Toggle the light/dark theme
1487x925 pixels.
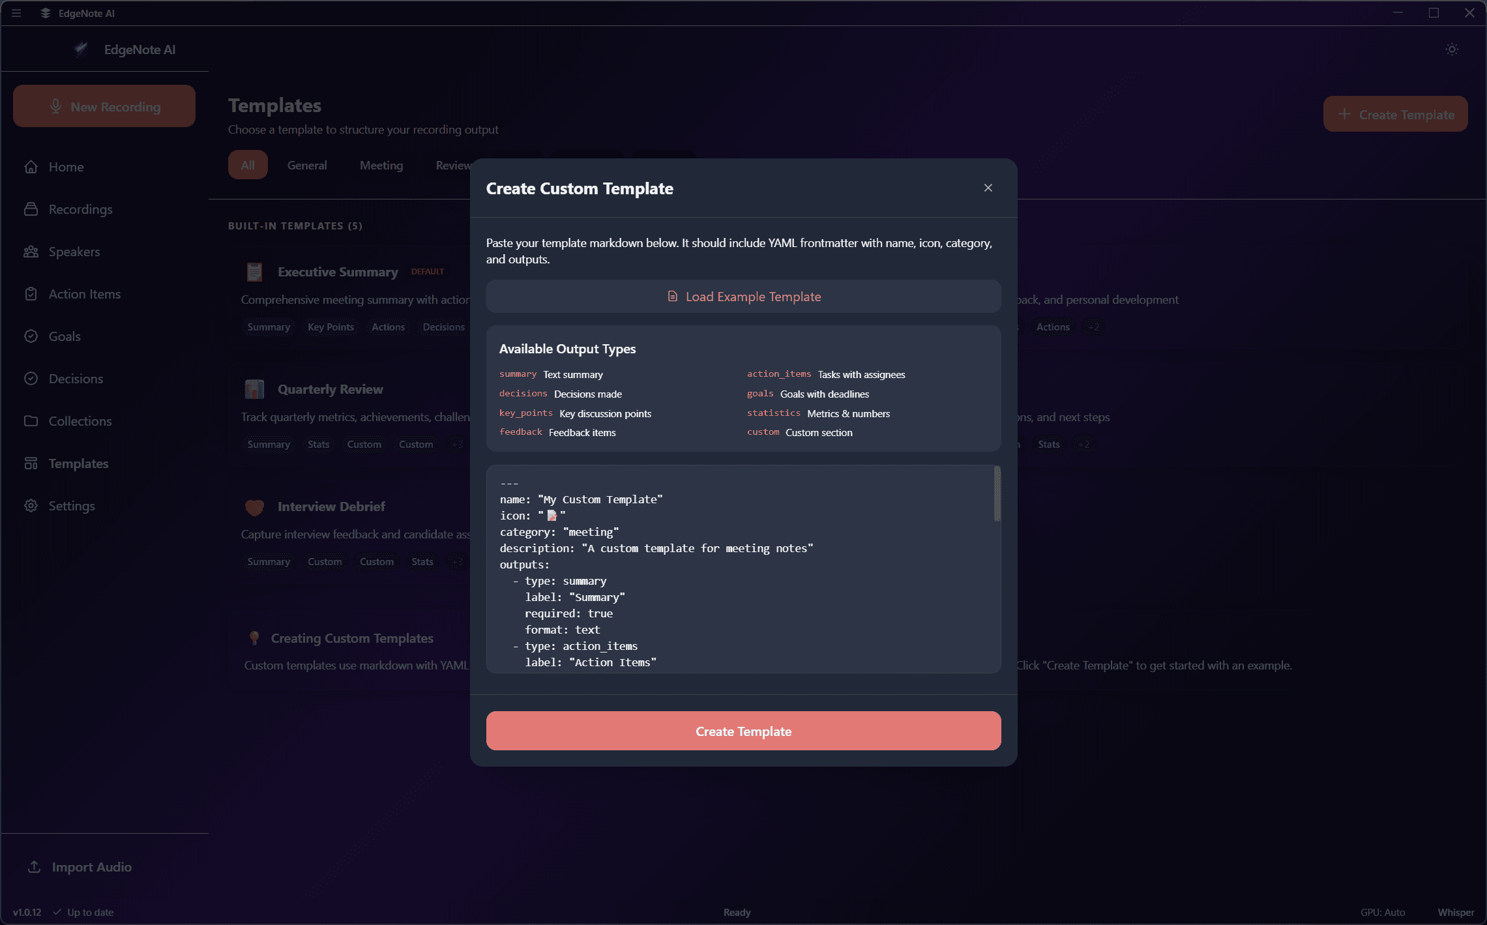(x=1452, y=49)
